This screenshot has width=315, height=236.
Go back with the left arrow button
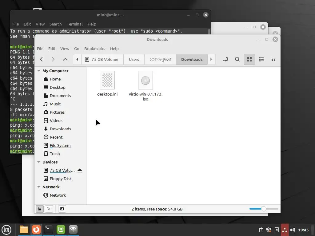click(x=42, y=59)
